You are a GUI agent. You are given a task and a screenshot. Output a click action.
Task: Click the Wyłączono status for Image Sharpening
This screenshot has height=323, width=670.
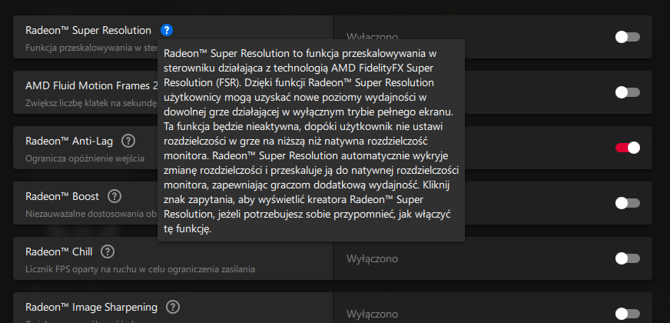(x=372, y=314)
